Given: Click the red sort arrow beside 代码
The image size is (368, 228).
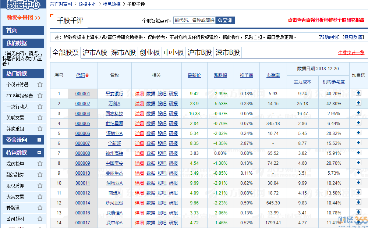Looking at the screenshot, I should tap(87, 75).
